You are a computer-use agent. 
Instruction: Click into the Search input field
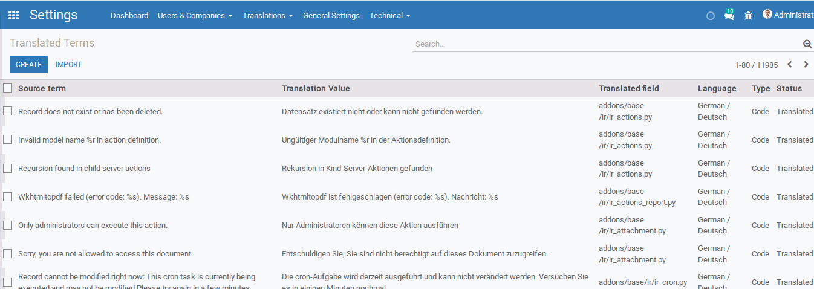click(x=605, y=44)
